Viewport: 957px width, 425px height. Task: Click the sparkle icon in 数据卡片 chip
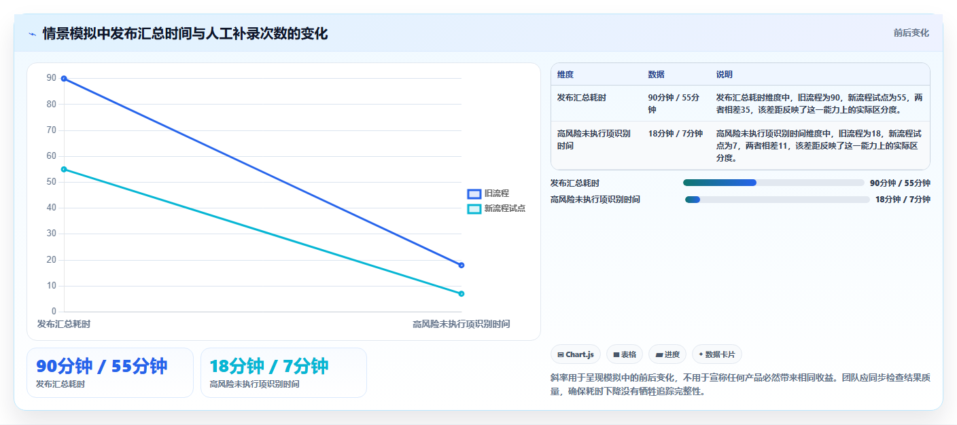point(701,354)
